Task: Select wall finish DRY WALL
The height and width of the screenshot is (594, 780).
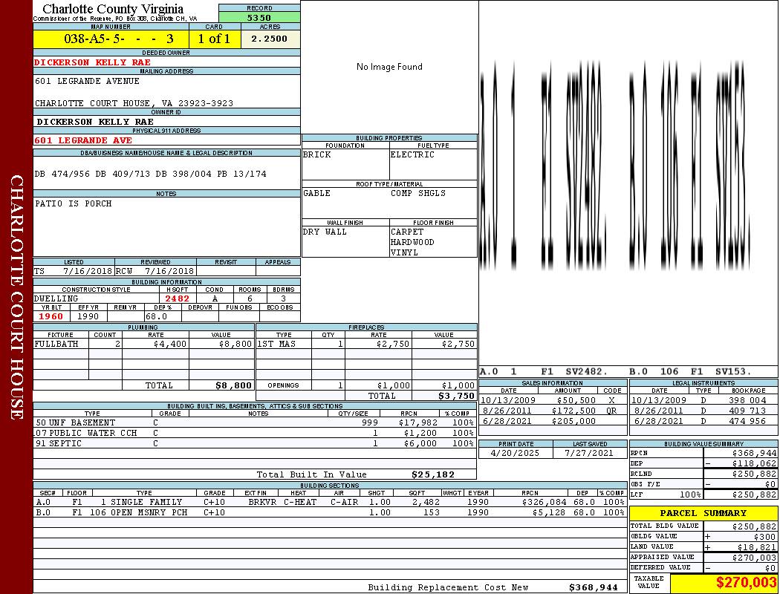Action: (325, 232)
